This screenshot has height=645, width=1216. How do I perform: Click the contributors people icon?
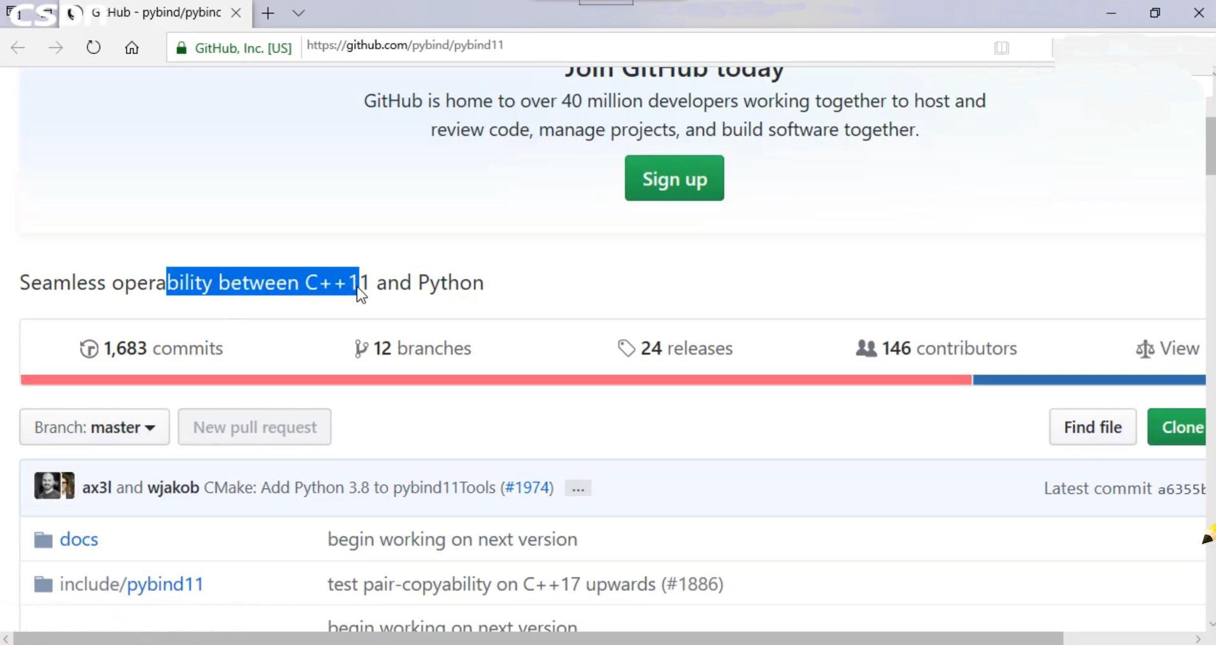[866, 348]
